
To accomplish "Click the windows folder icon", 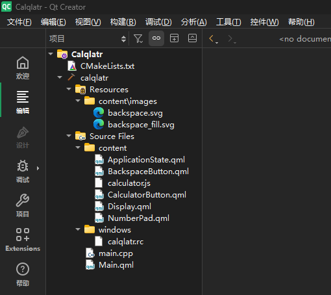I will tap(90, 229).
